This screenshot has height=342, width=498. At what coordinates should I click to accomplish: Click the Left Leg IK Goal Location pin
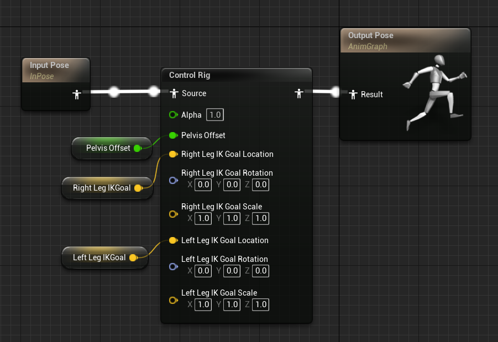[174, 240]
